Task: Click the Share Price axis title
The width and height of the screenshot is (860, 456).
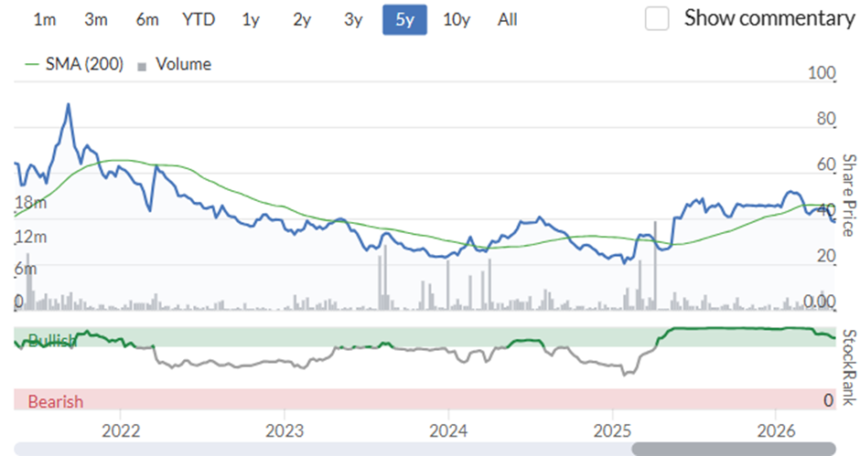Action: pyautogui.click(x=849, y=196)
